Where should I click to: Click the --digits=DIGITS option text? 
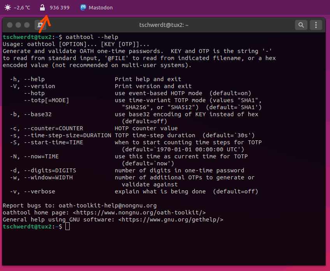(x=50, y=170)
